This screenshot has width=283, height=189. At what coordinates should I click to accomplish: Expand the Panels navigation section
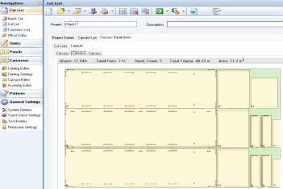tap(21, 52)
